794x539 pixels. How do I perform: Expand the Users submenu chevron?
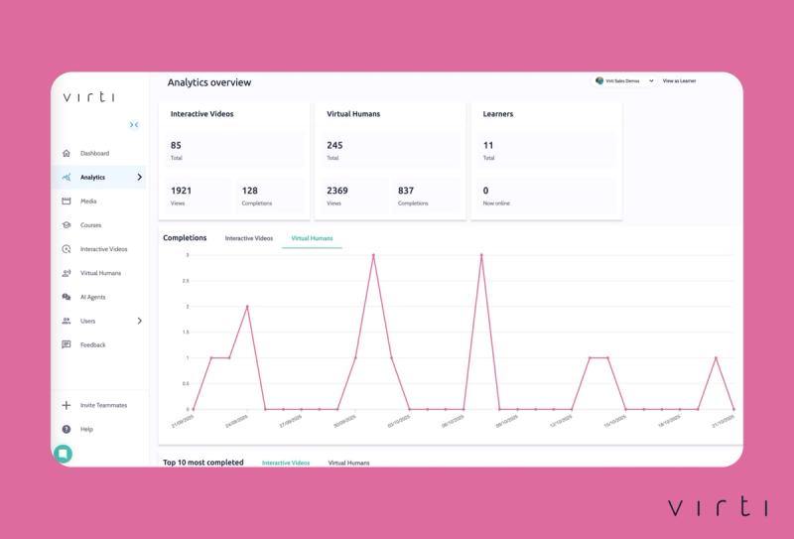pyautogui.click(x=140, y=321)
